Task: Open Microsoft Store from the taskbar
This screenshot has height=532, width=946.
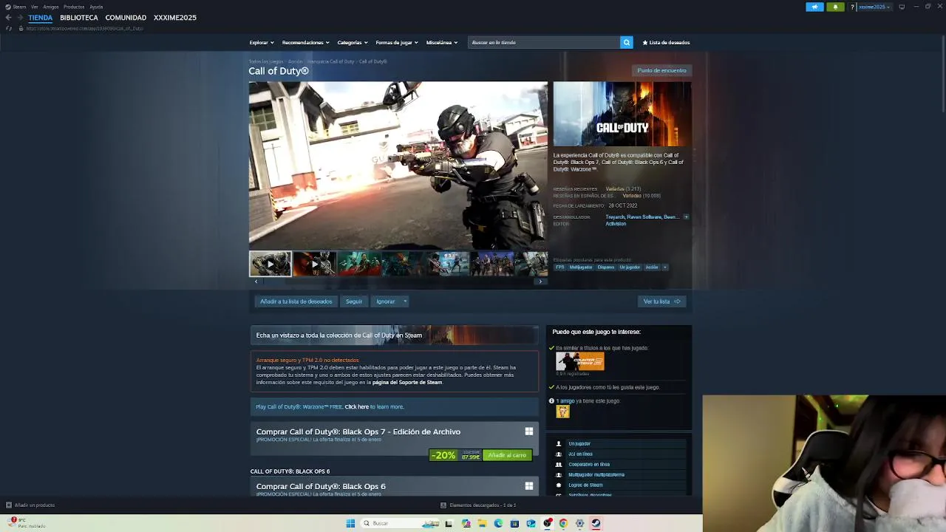Action: 514,523
